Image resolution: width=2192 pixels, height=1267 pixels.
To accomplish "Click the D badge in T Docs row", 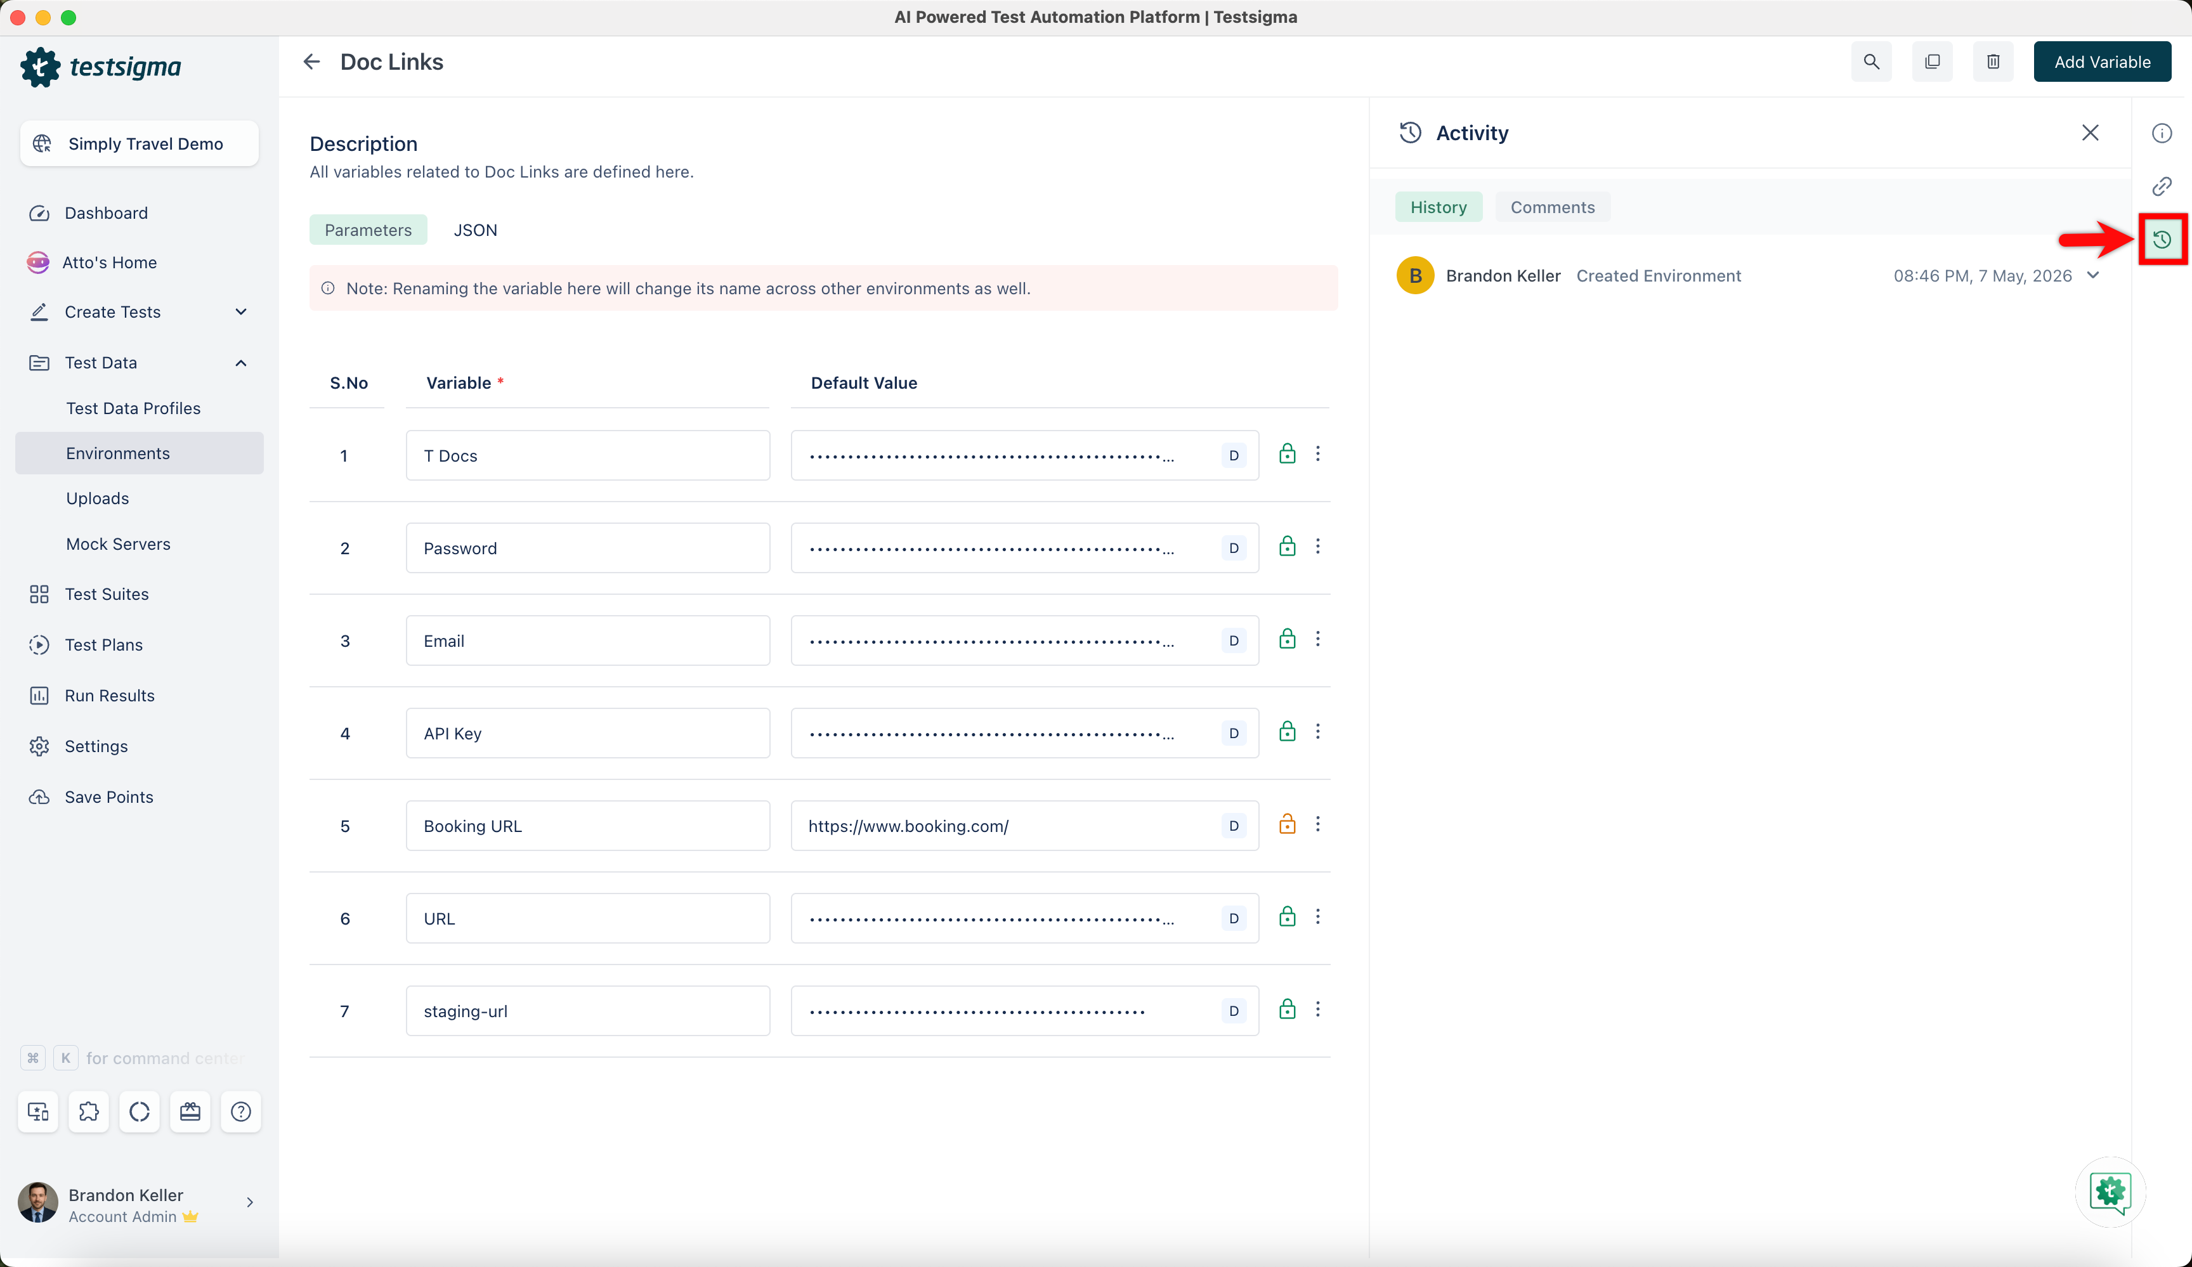I will (x=1234, y=456).
